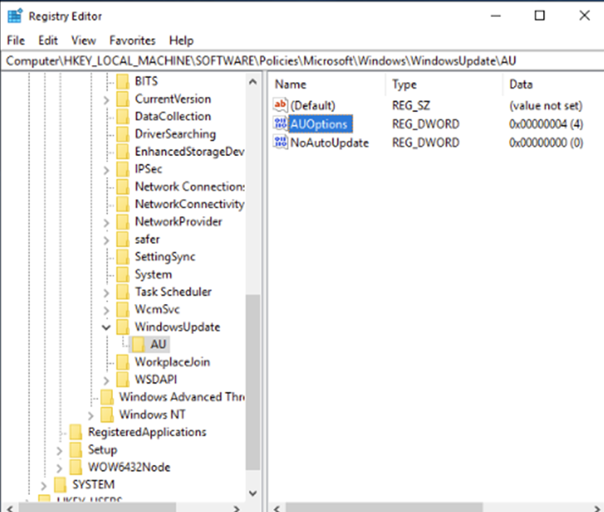604x512 pixels.
Task: Select the NoAutoUpdate value name
Action: (329, 142)
